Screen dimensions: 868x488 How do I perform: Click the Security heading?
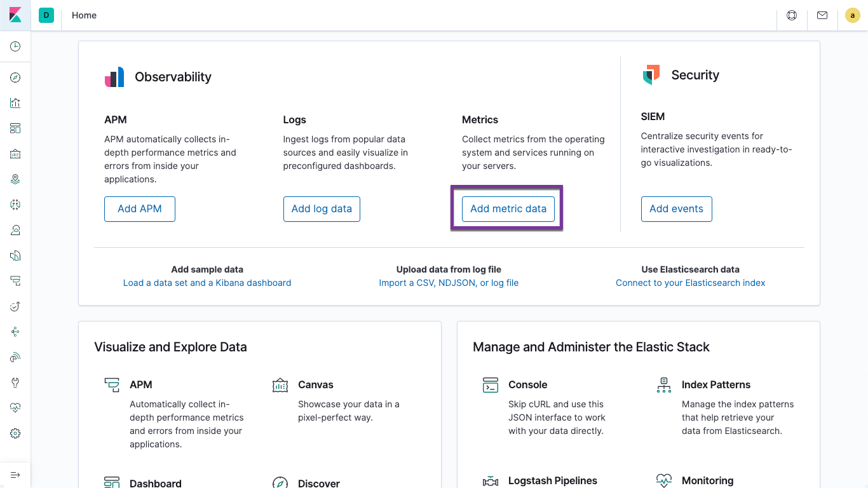pos(695,75)
